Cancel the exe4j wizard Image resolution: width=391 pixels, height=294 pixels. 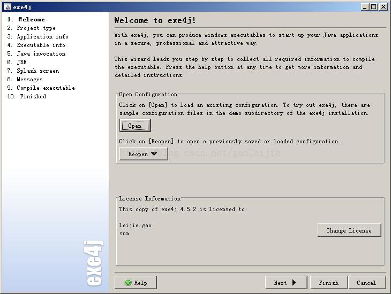(x=366, y=283)
